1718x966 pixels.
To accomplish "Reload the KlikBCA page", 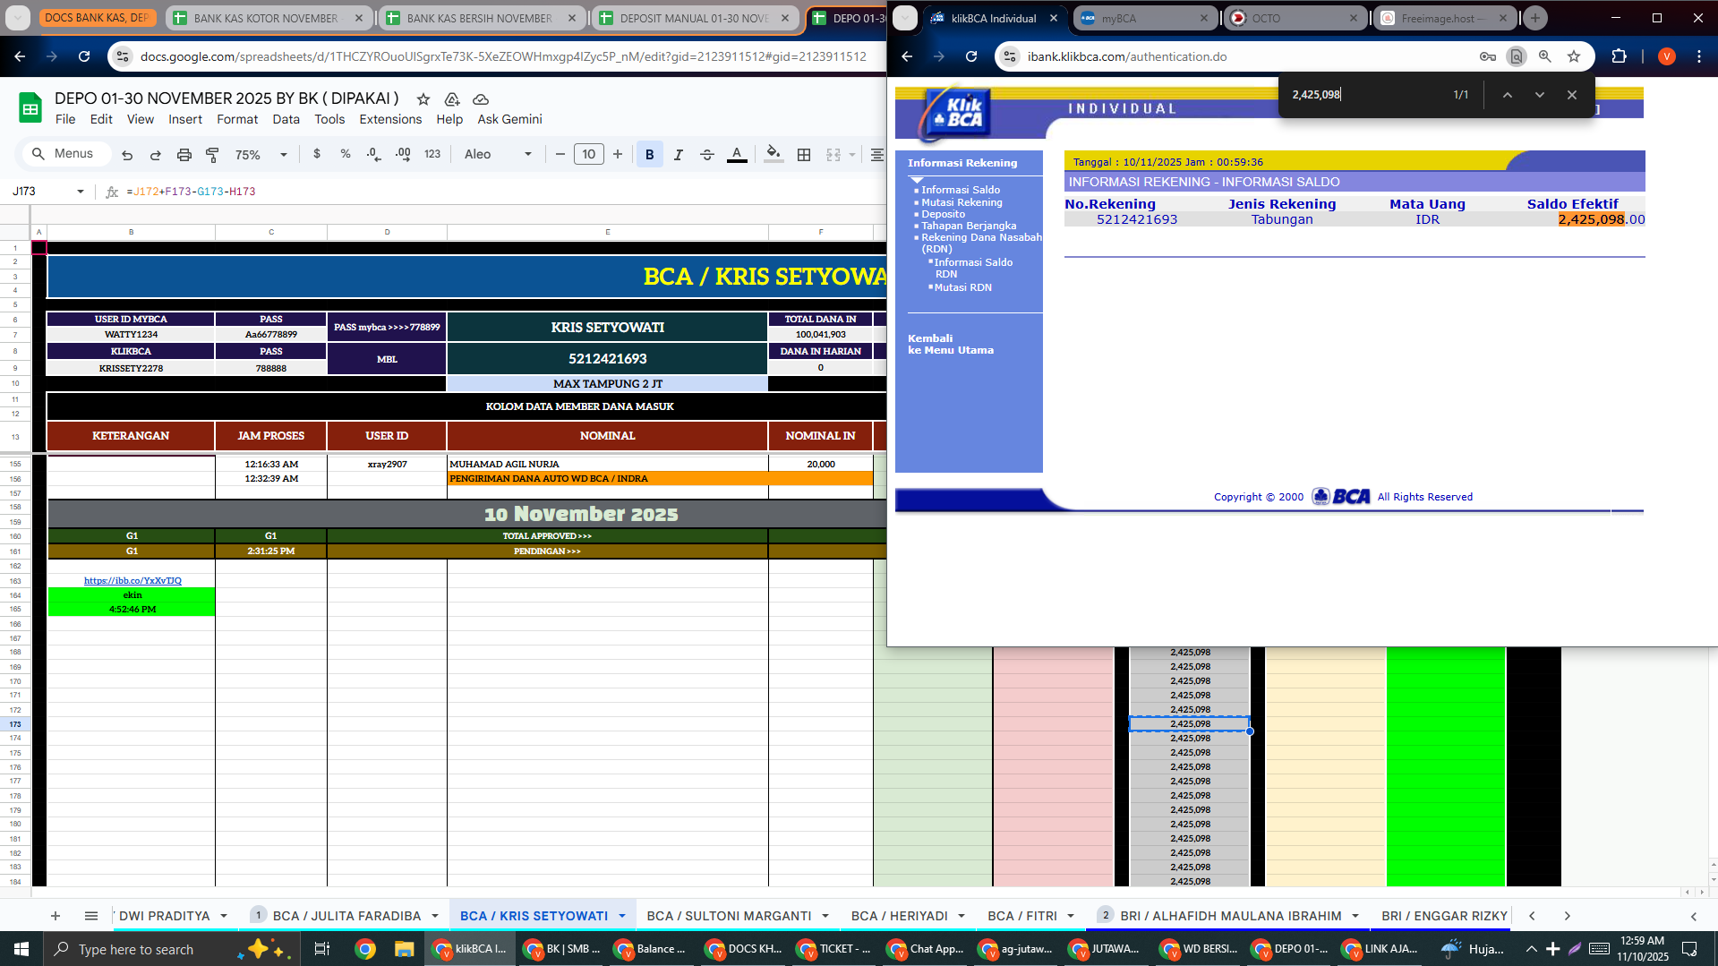I will click(971, 56).
